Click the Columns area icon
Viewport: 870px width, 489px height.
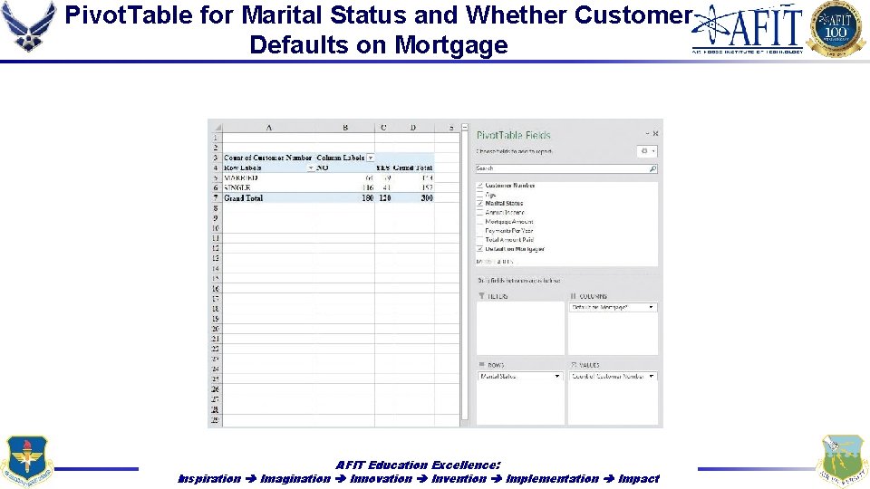tap(574, 296)
